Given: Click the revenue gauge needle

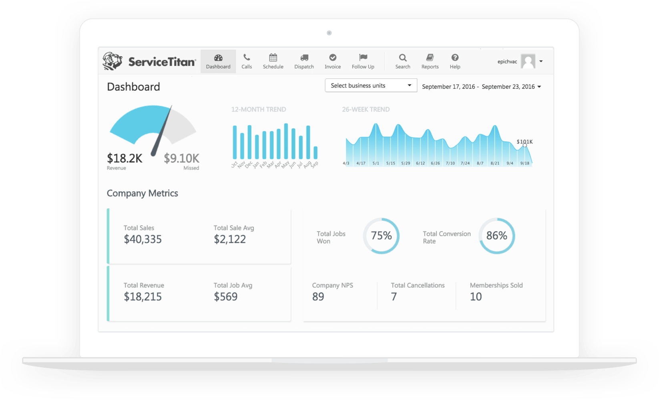Looking at the screenshot, I should [x=162, y=131].
